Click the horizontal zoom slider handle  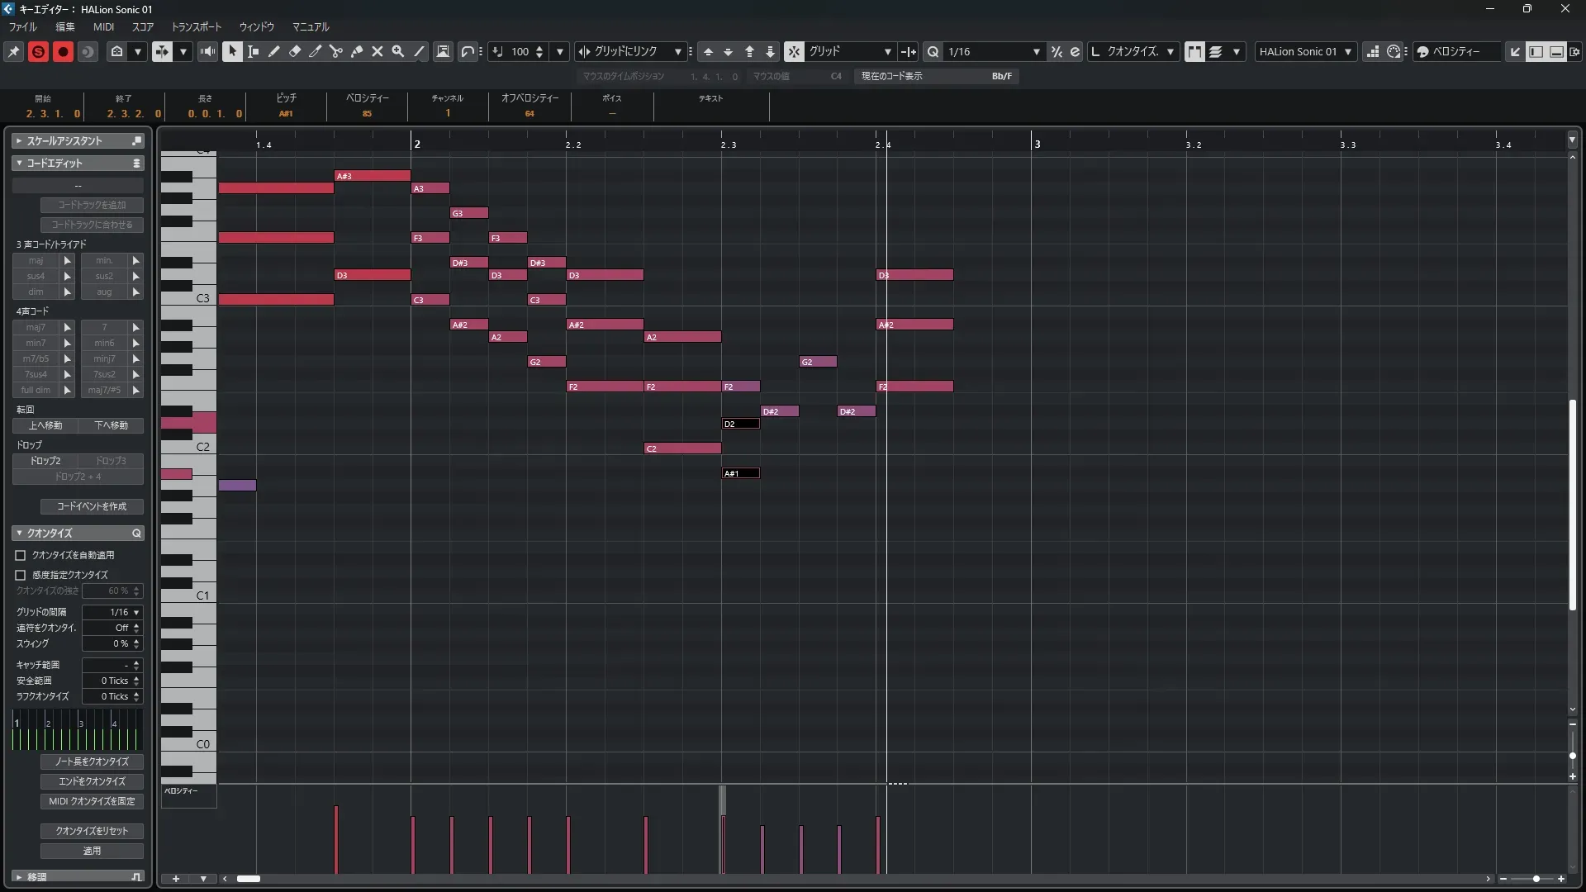tap(1536, 879)
